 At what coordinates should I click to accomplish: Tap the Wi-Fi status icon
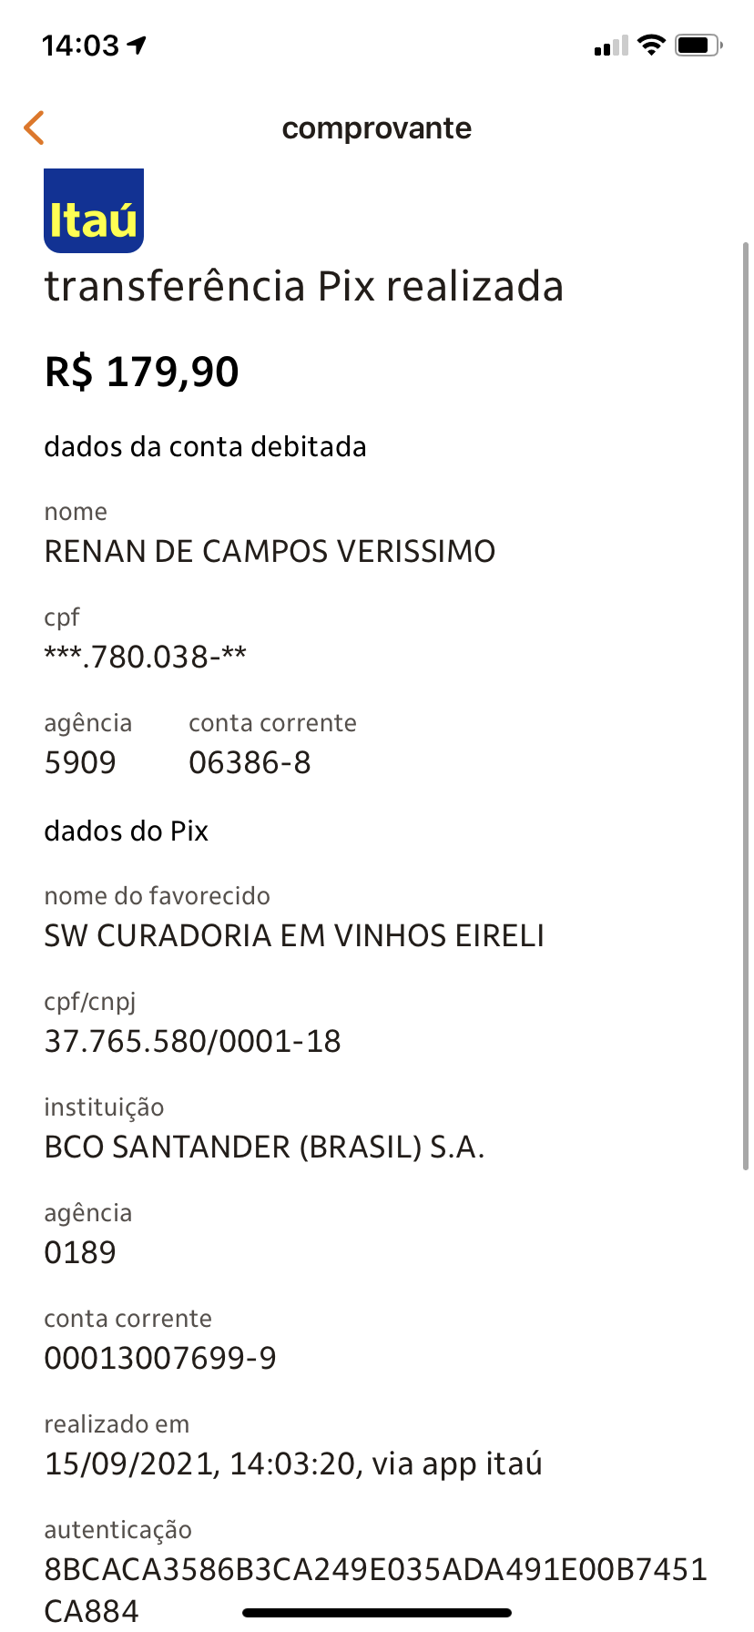(651, 45)
